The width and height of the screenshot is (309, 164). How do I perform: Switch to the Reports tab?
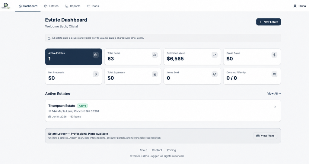(x=73, y=6)
